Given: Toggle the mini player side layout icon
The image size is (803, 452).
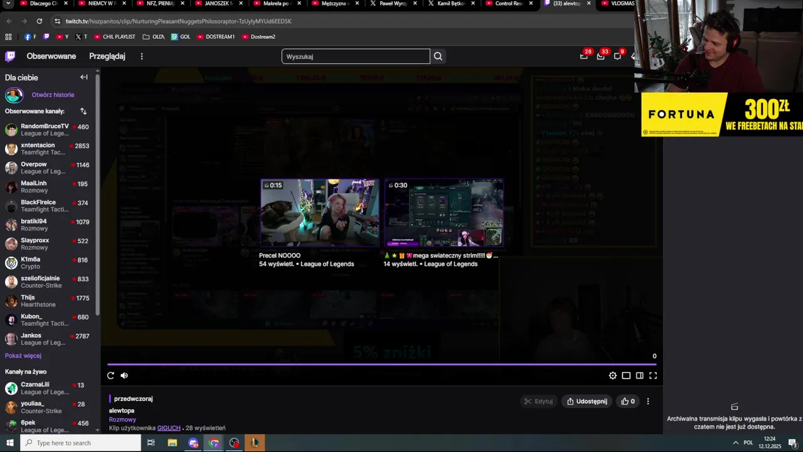Looking at the screenshot, I should tap(639, 375).
